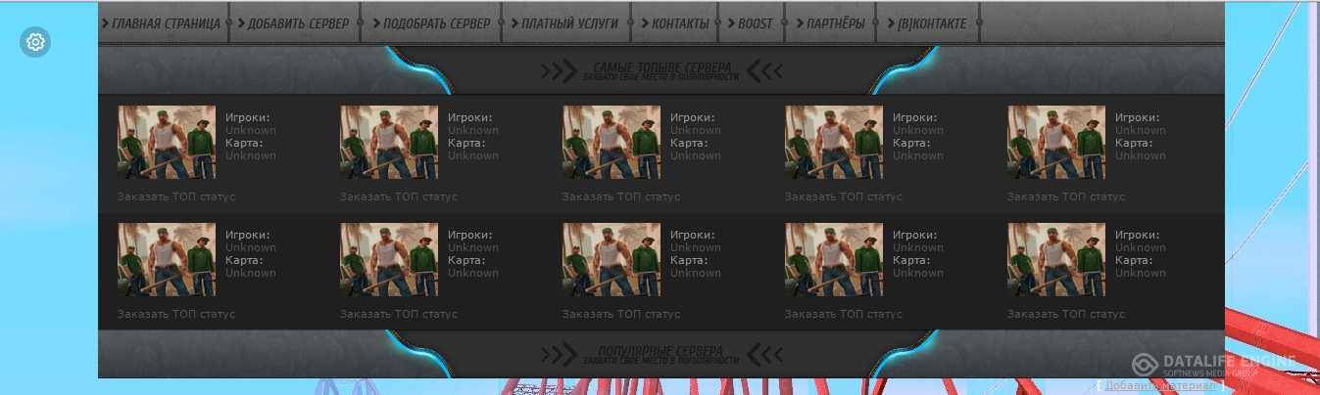
Task: Click Заказать ТОП статус under fourth bottom-row card
Action: point(844,314)
